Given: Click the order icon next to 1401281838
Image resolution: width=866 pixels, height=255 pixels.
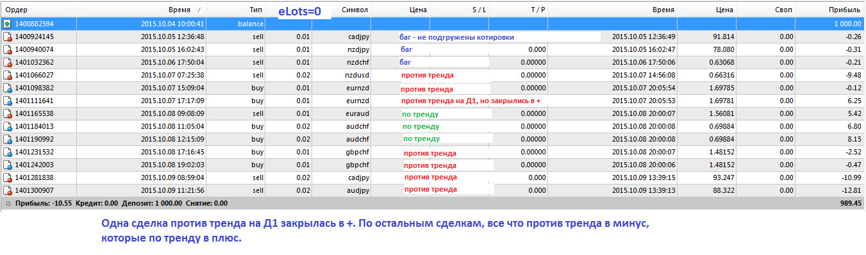Looking at the screenshot, I should 7,177.
